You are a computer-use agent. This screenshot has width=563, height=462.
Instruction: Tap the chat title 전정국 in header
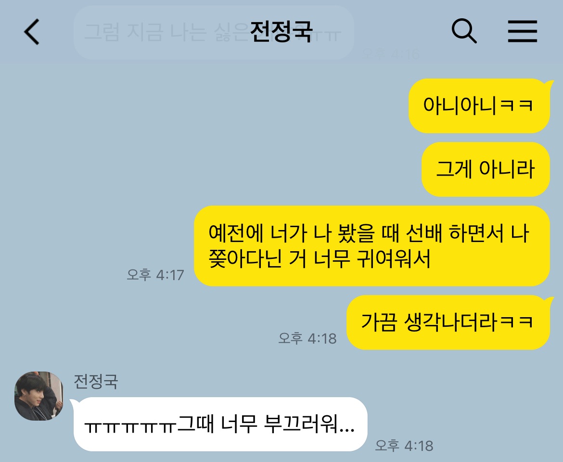click(x=281, y=32)
